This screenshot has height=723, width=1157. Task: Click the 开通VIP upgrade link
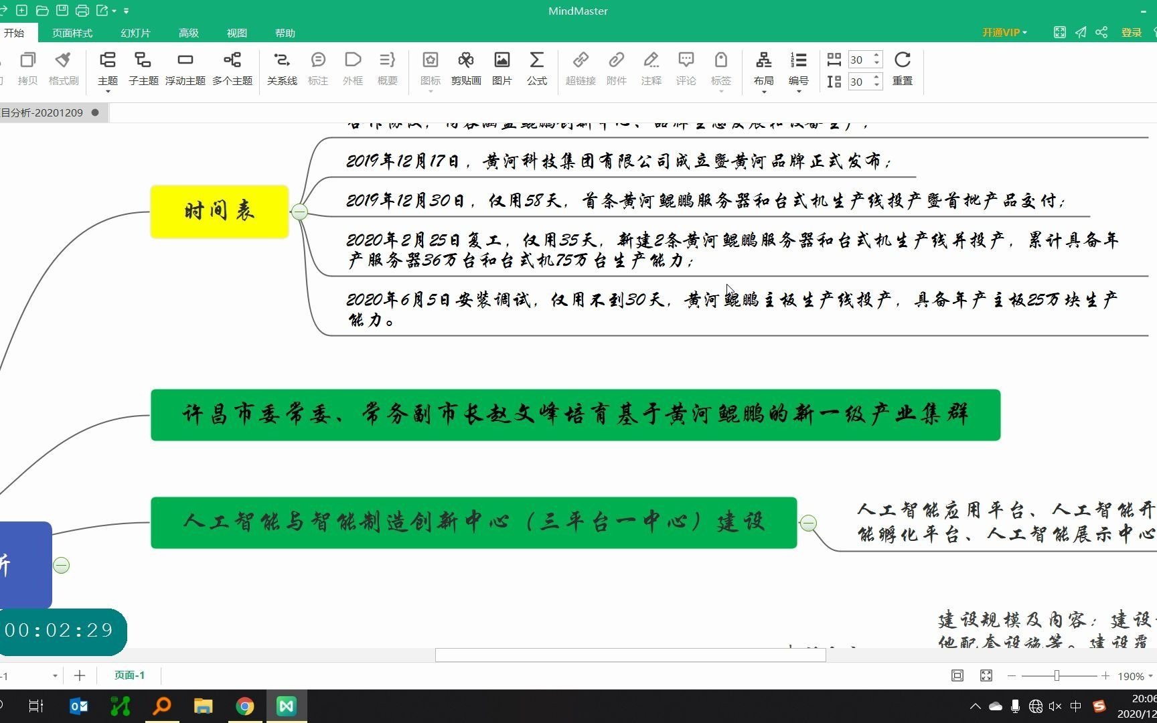click(1002, 32)
